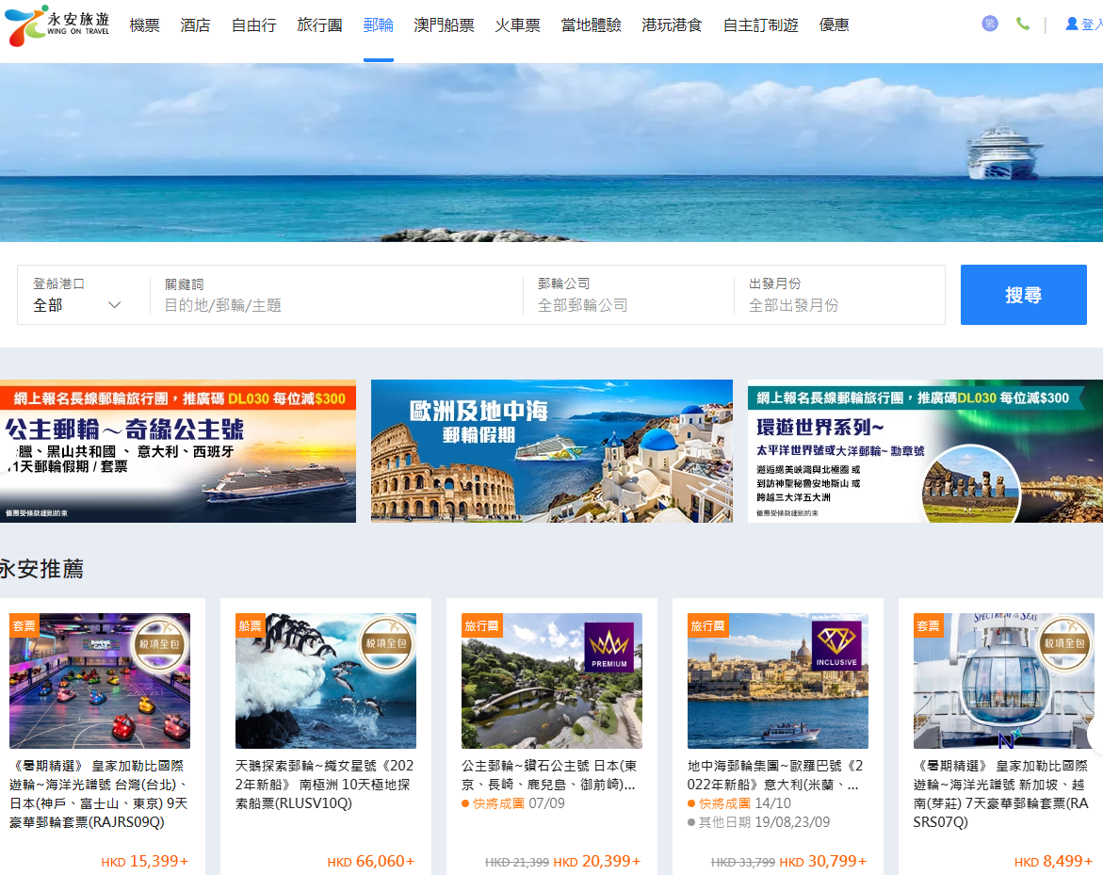Open the 公主郵輪~奇緣公主號 promo banner
The image size is (1103, 875).
178,451
